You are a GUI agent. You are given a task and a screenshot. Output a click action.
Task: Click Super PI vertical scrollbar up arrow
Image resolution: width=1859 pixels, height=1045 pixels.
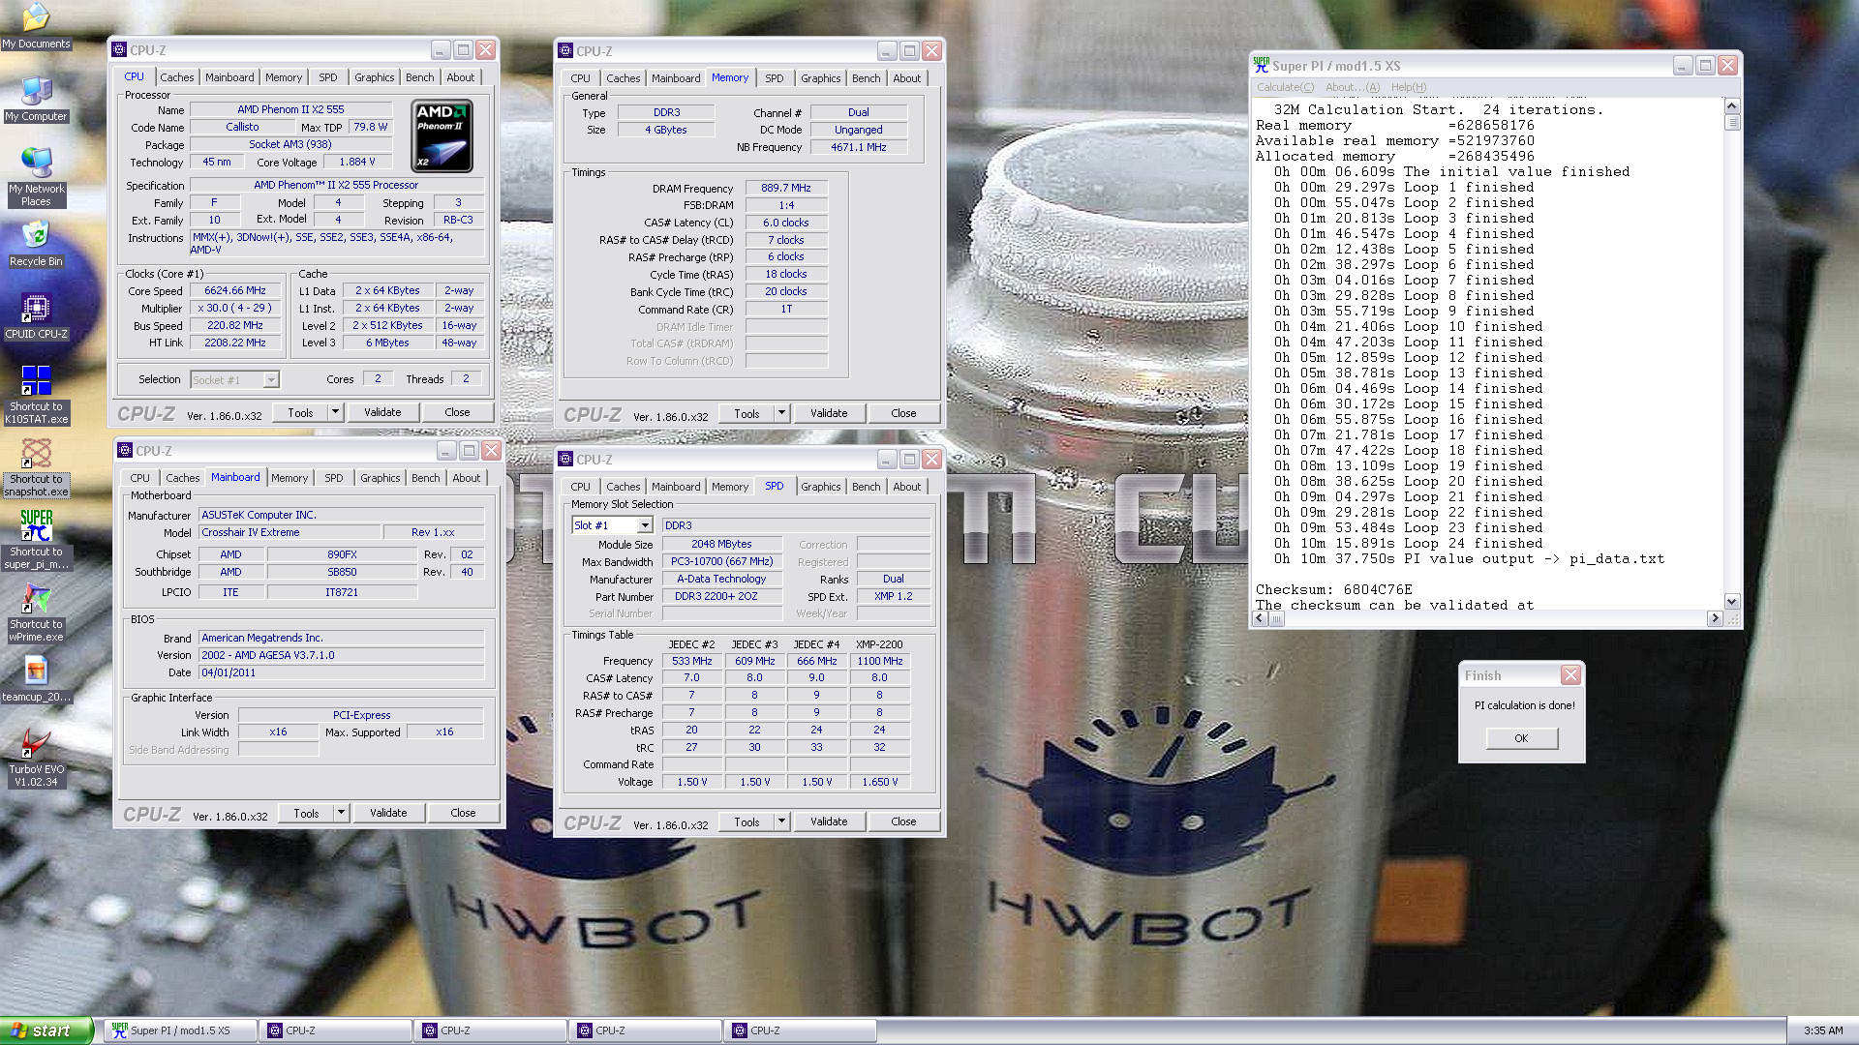point(1732,105)
